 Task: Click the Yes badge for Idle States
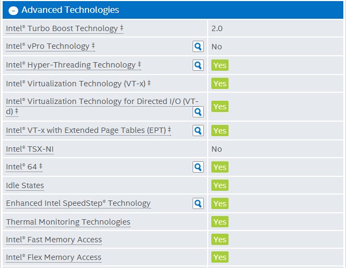pyautogui.click(x=219, y=185)
